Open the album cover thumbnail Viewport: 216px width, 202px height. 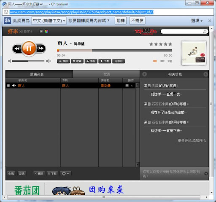coord(194,53)
